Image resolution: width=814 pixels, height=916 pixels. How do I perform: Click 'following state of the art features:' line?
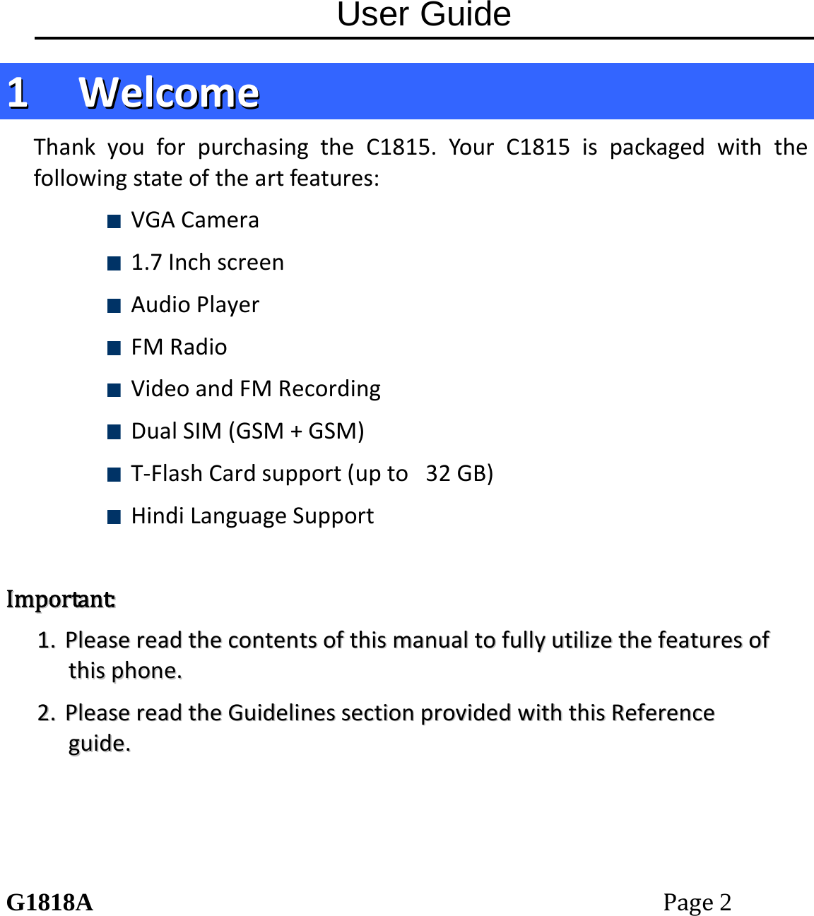point(206,178)
